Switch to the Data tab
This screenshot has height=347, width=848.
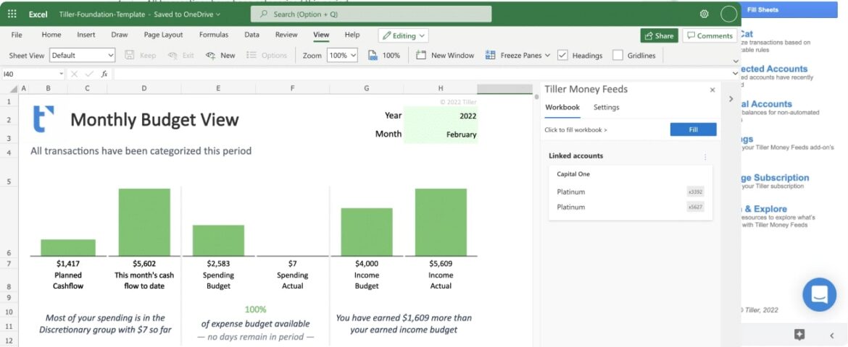click(252, 35)
